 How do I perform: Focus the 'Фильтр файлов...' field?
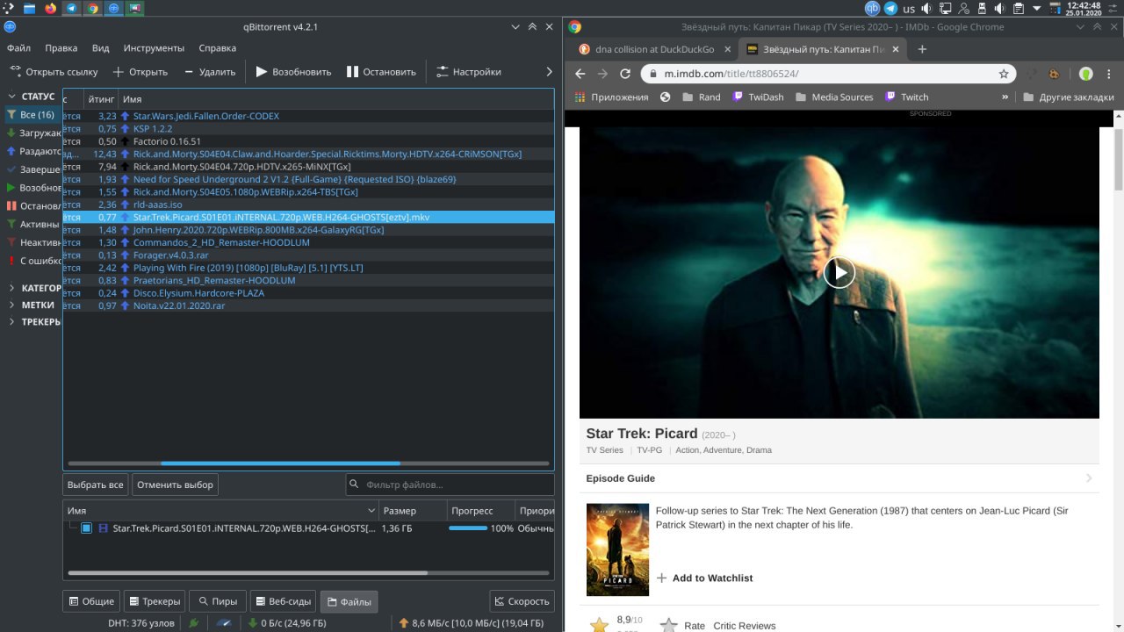(x=450, y=485)
